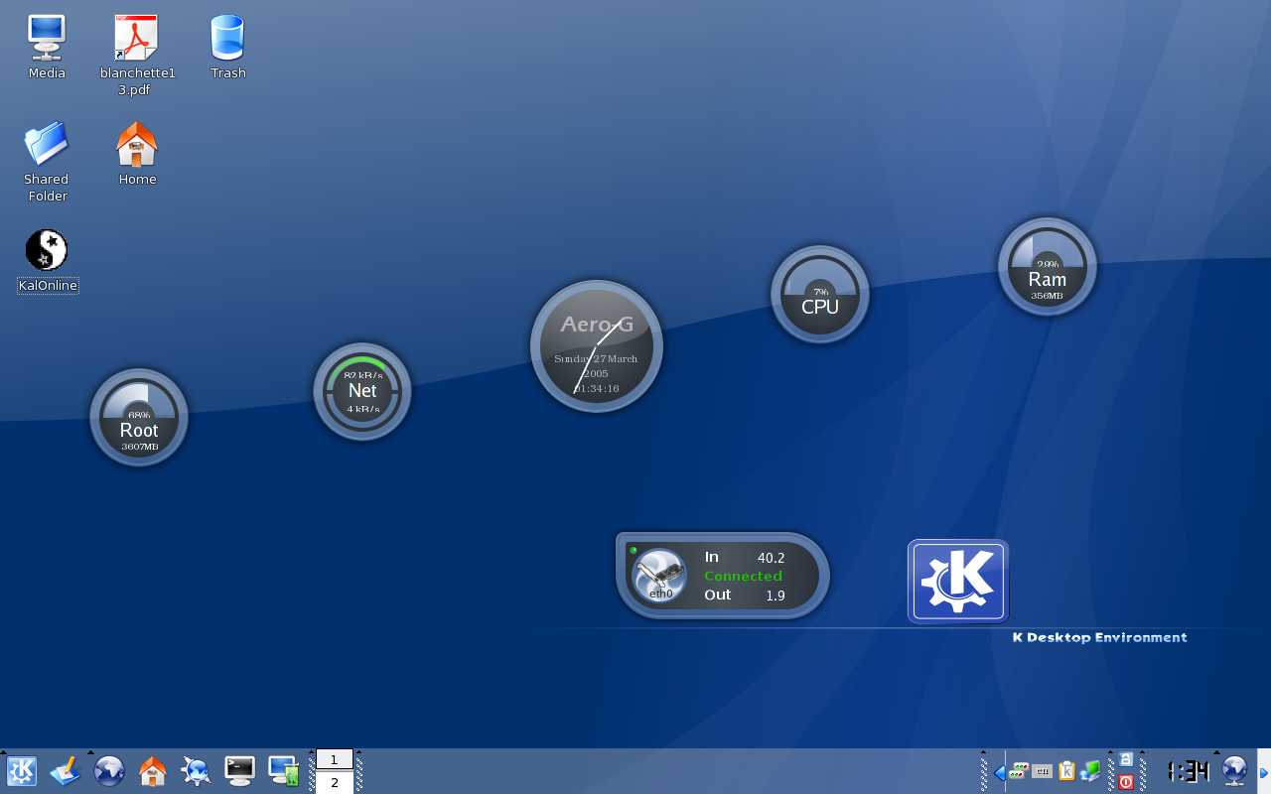Launch the Konqueror gear-globe icon
Image resolution: width=1271 pixels, height=794 pixels.
coord(196,771)
